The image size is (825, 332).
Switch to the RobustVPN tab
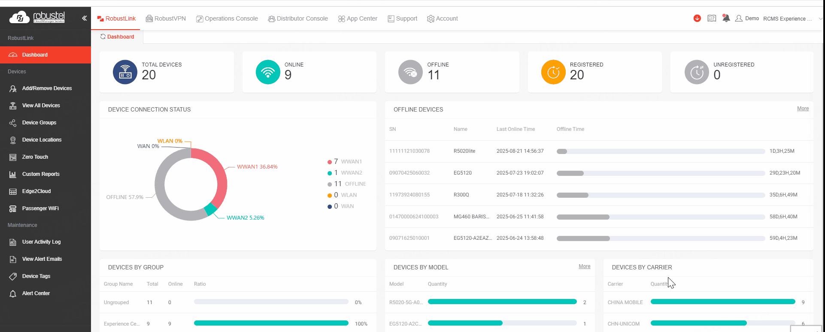click(166, 18)
